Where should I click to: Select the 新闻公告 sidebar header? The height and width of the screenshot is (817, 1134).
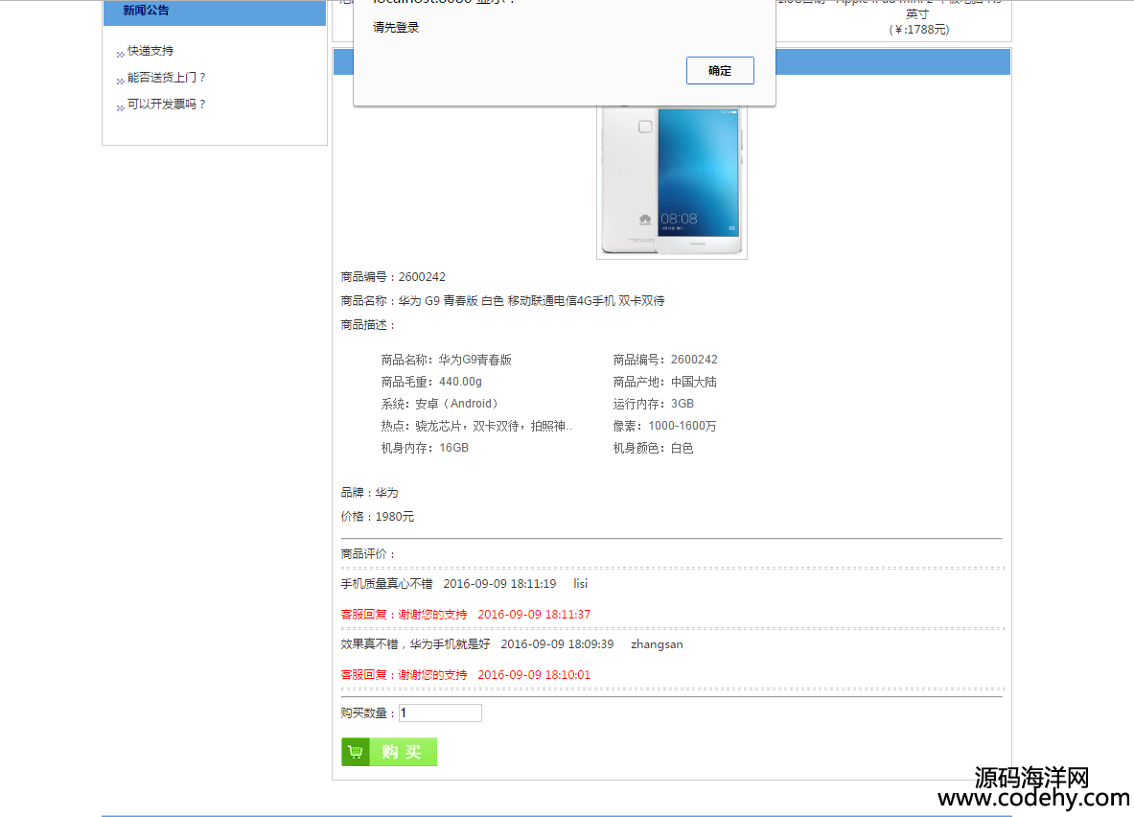[x=146, y=11]
